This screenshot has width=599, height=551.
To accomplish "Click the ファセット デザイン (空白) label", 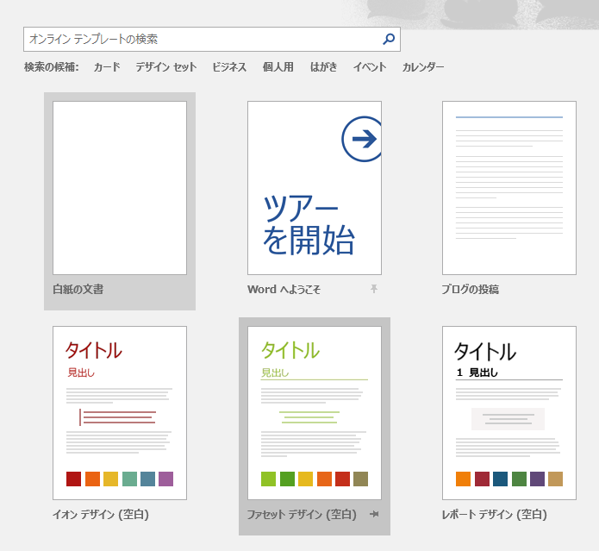I will point(302,514).
